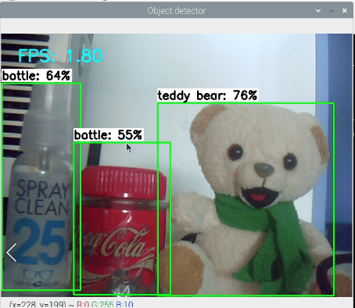Click the pixel coordinate status bar text
Viewport: 355px width, 308px height.
[71, 304]
